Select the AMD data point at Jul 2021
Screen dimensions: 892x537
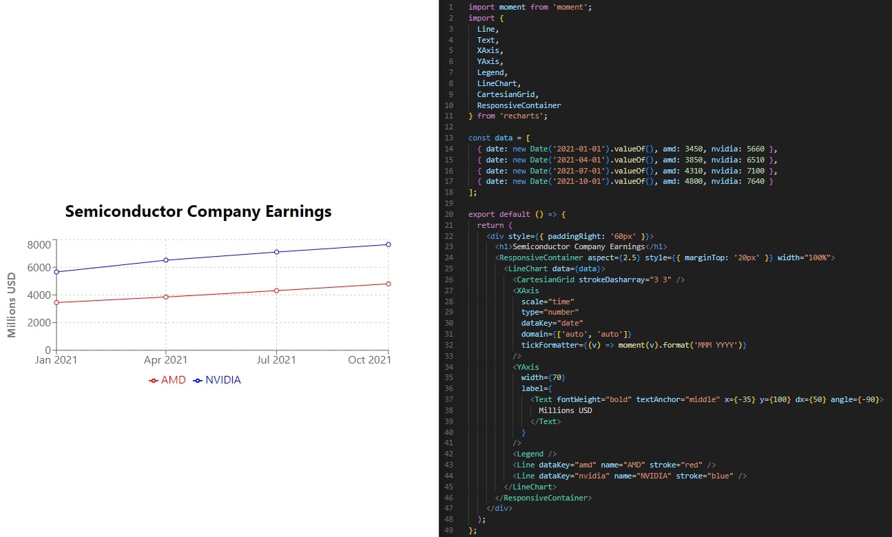point(277,291)
